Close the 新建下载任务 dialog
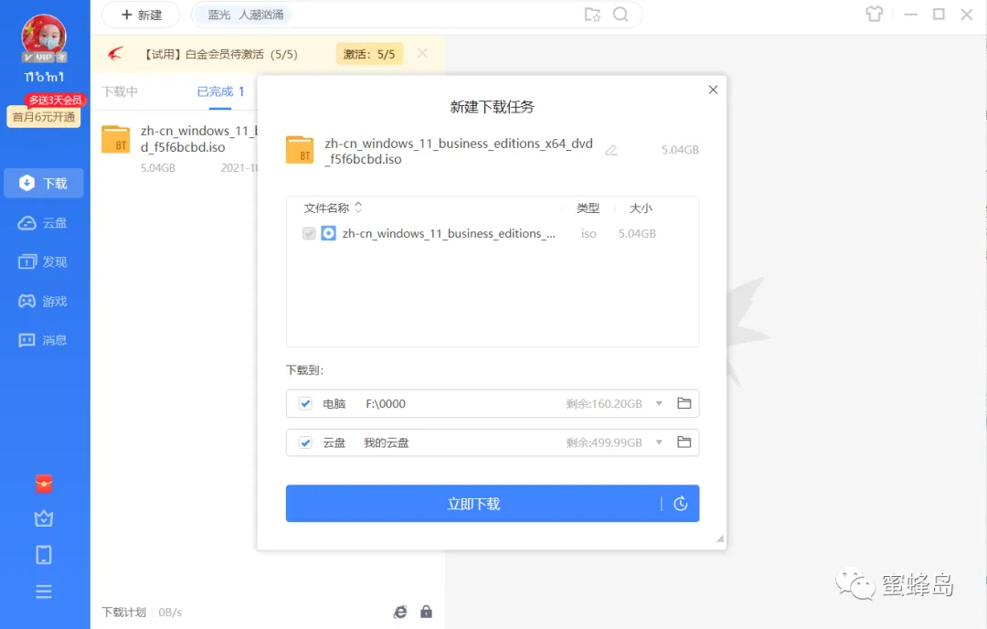Screen dimensions: 987x629 click(x=713, y=90)
